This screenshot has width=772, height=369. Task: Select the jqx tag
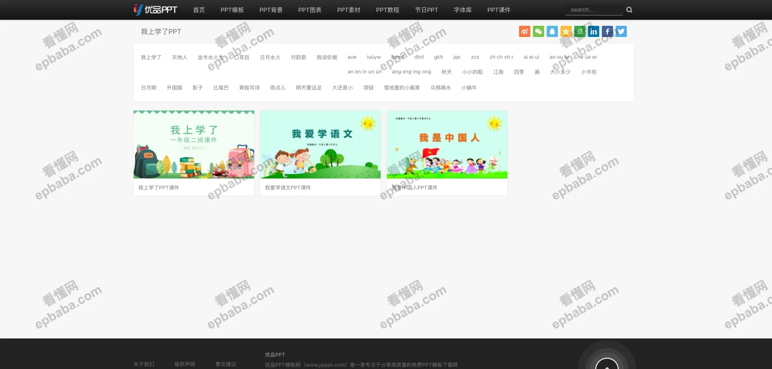coord(457,57)
